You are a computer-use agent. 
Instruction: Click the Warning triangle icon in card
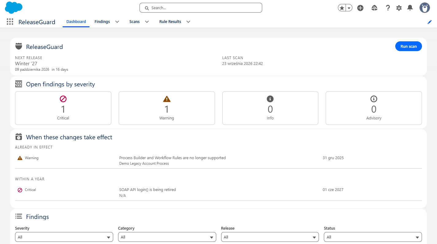[167, 99]
